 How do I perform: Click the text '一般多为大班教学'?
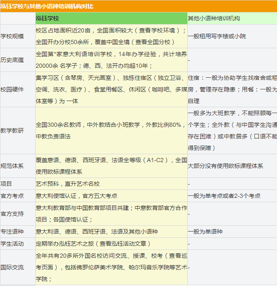click(212, 113)
